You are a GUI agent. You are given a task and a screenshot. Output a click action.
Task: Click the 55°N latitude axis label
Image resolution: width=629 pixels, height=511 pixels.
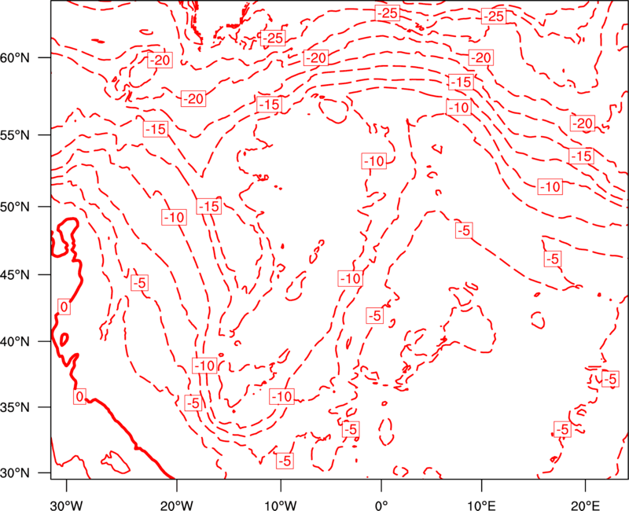(x=15, y=134)
